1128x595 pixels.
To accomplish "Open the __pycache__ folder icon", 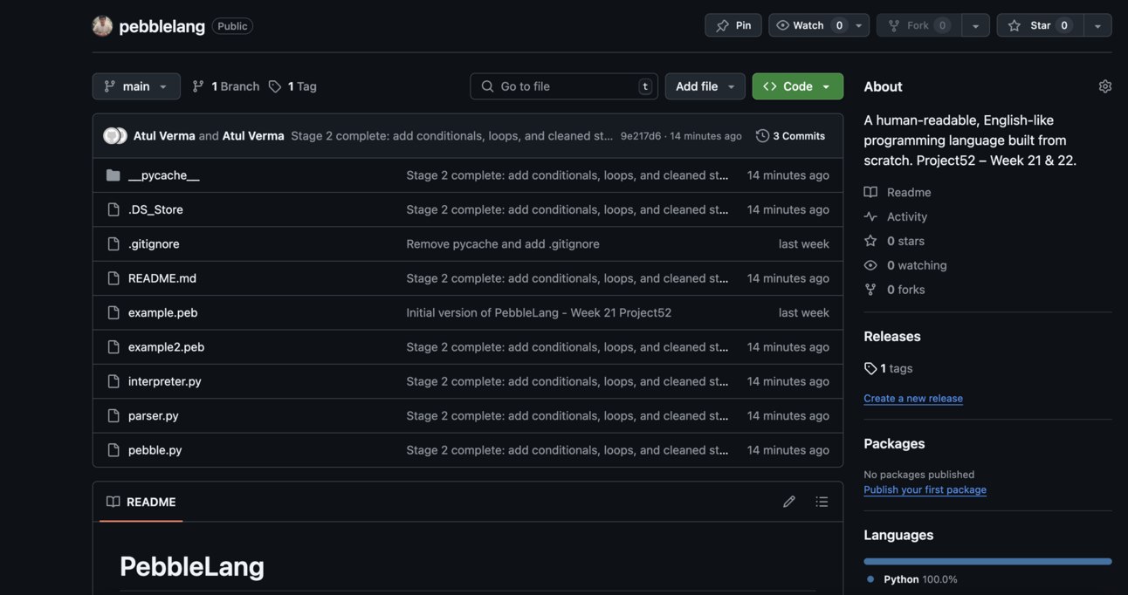I will [113, 175].
